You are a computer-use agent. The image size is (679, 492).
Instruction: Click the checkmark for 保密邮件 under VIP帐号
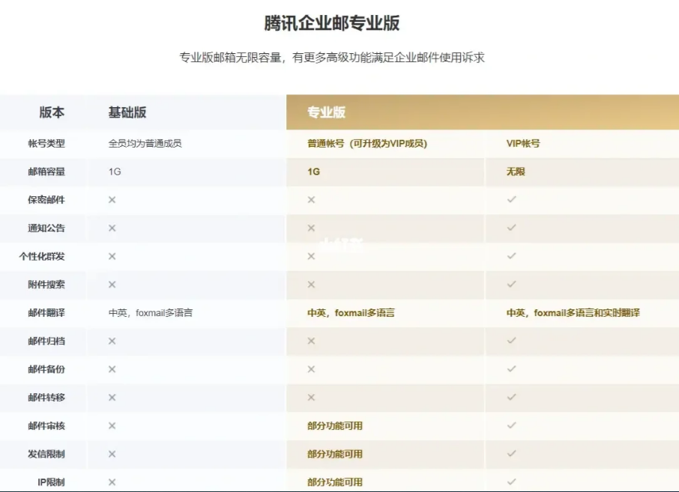point(511,199)
